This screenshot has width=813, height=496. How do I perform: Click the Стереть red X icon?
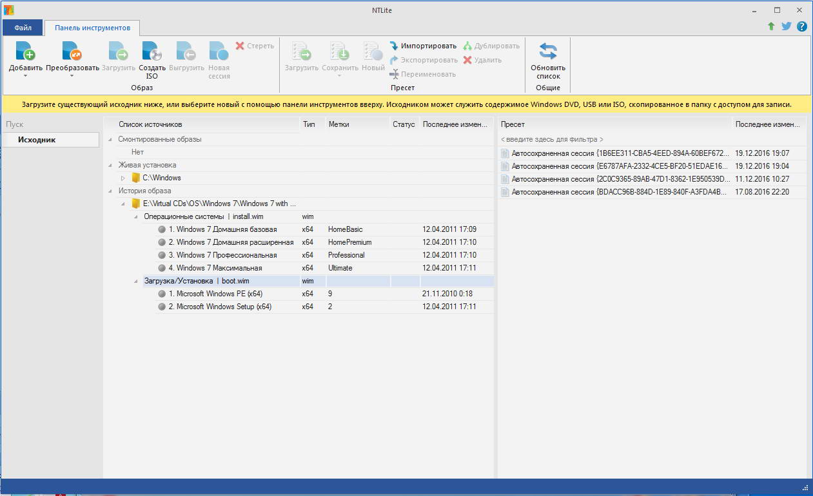pyautogui.click(x=240, y=46)
